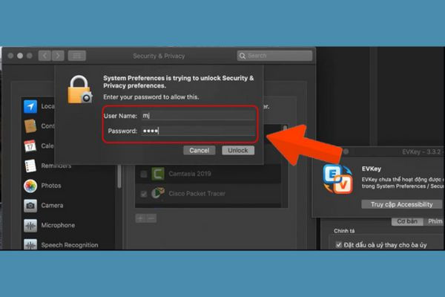The image size is (445, 297).
Task: Click Truy cập Accessibility button in EVKey
Action: [x=401, y=204]
